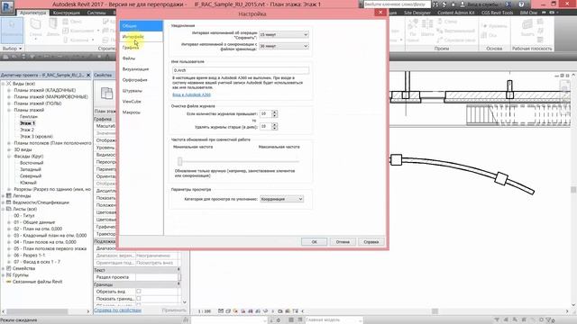
Task: Open the save reminder interval dropdown (15 минут)
Action: click(x=283, y=34)
